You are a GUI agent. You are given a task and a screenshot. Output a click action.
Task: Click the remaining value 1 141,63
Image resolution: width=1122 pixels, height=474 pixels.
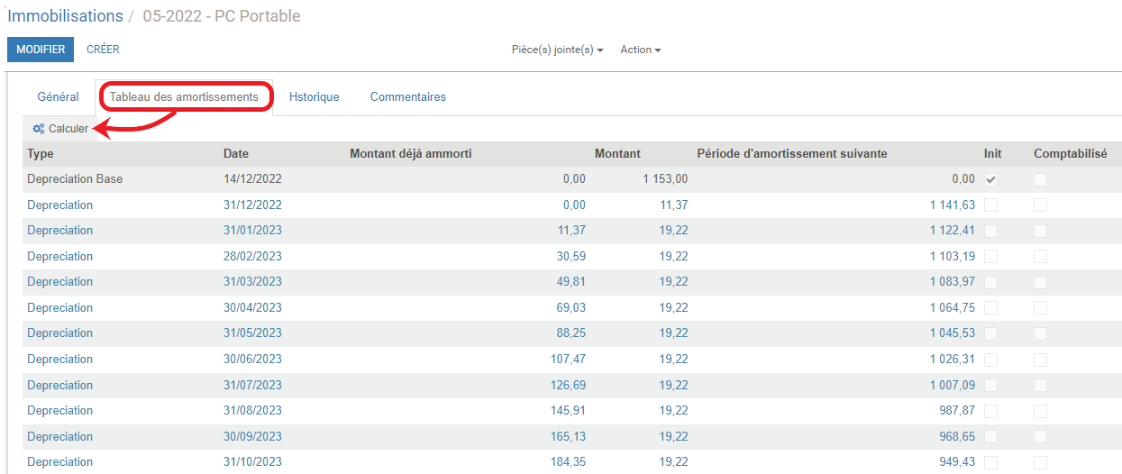pos(953,205)
